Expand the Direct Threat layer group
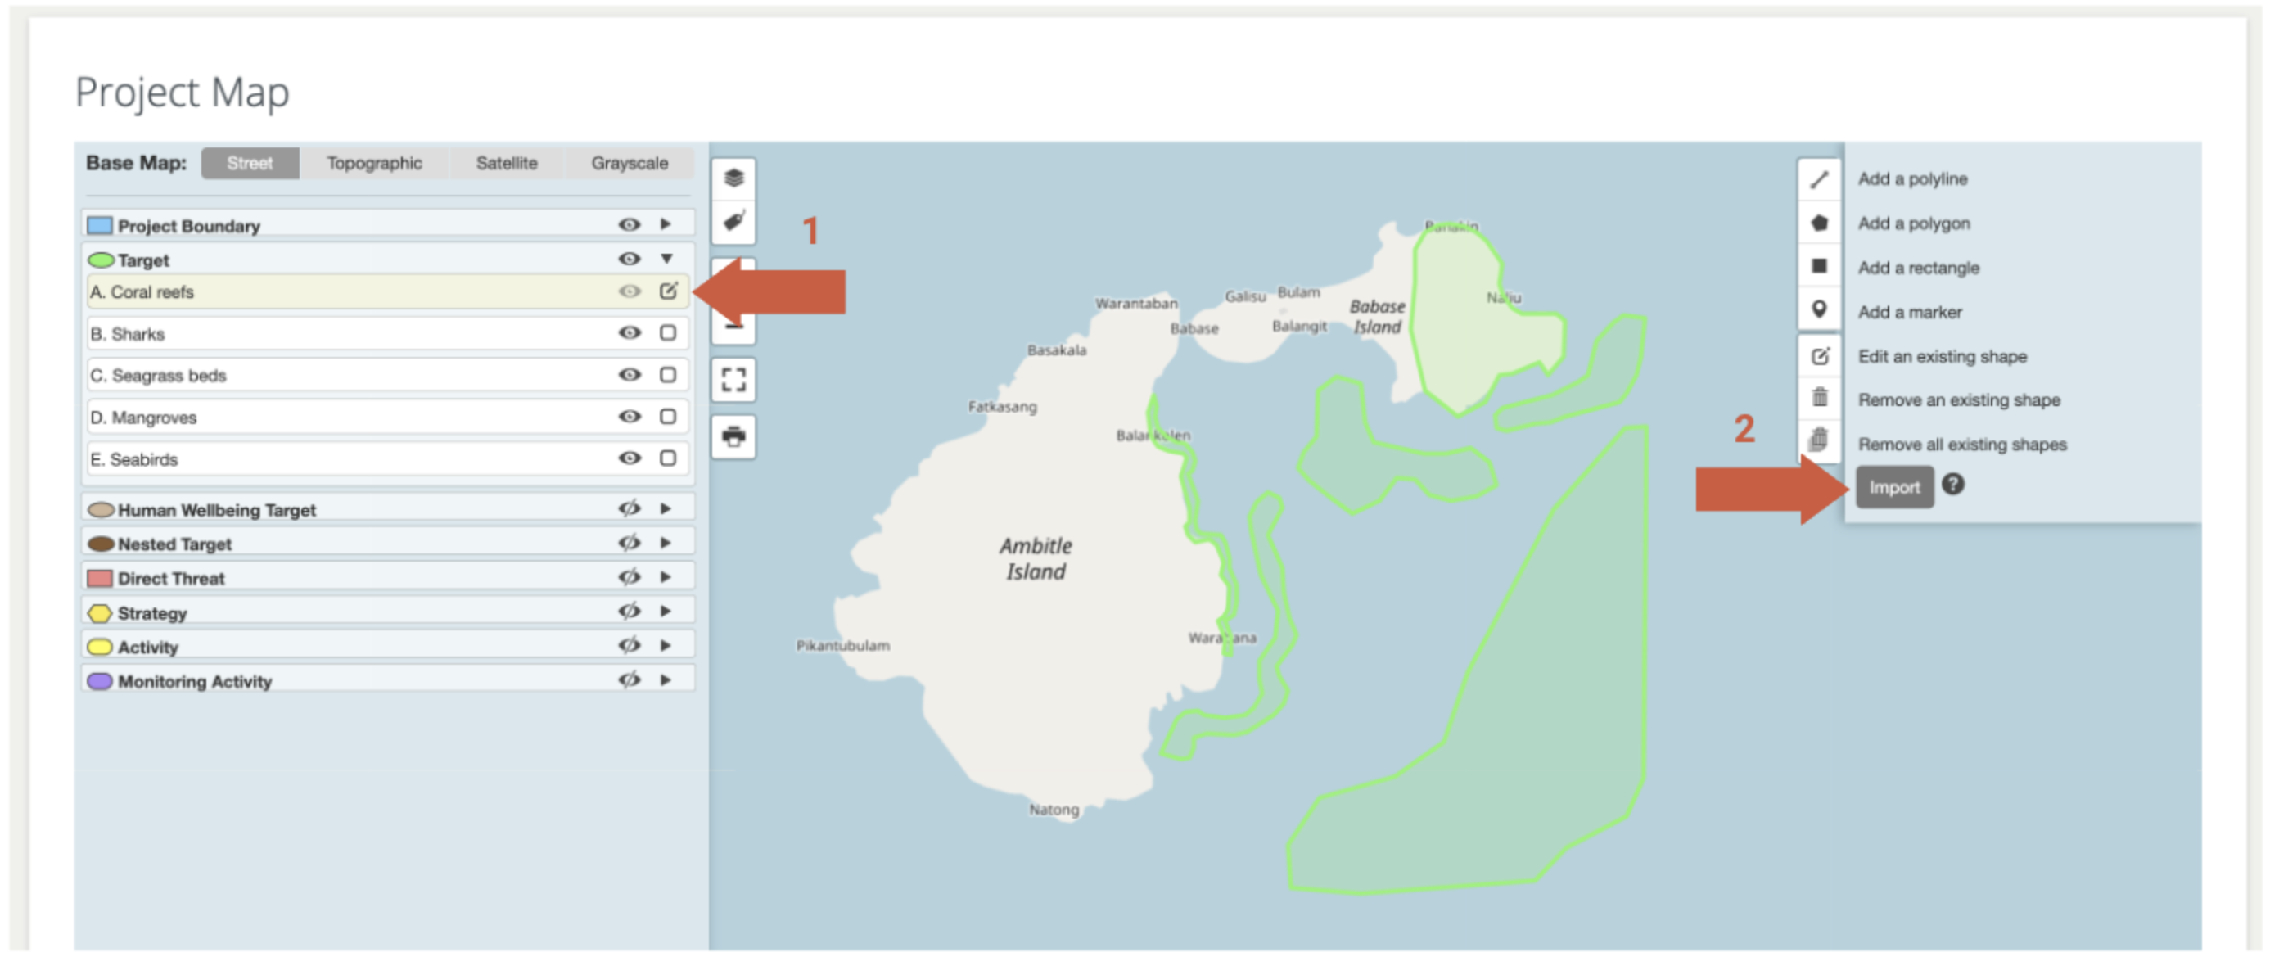This screenshot has width=2279, height=966. [666, 577]
